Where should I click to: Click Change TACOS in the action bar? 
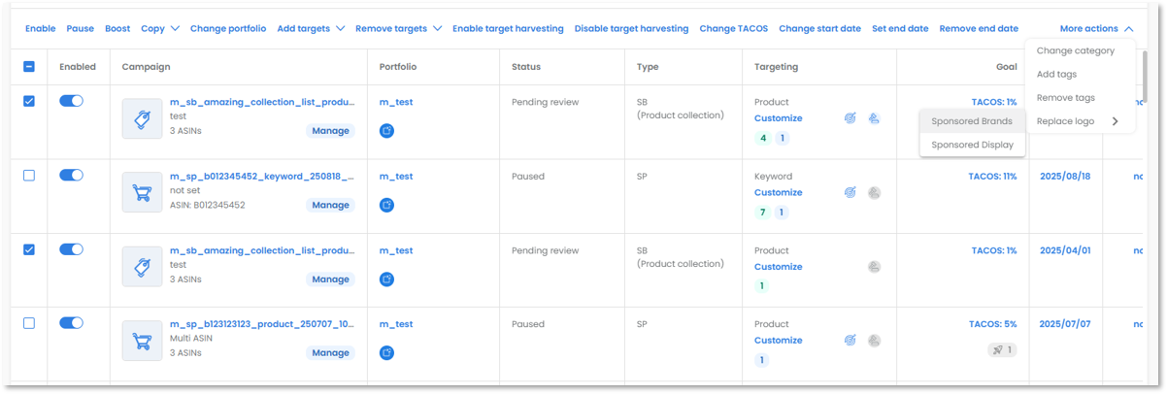coord(733,28)
